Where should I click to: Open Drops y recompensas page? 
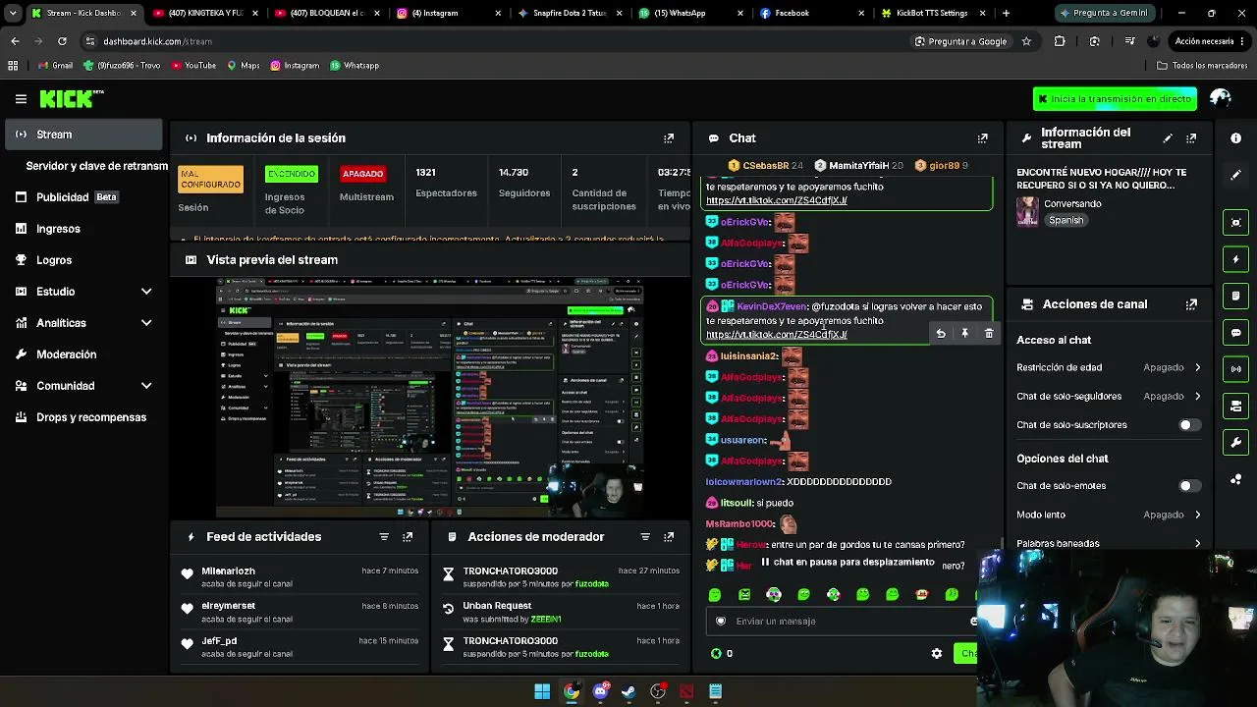(83, 417)
